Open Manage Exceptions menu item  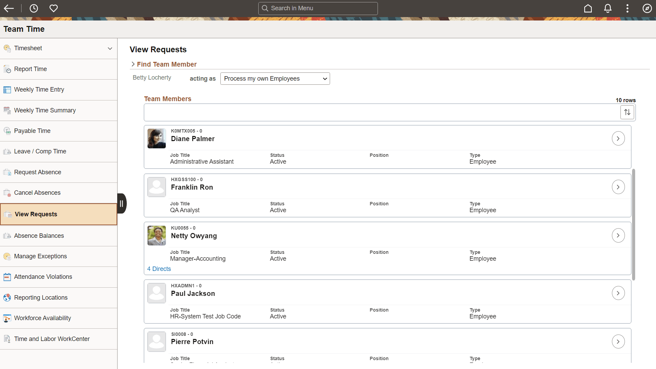click(40, 256)
